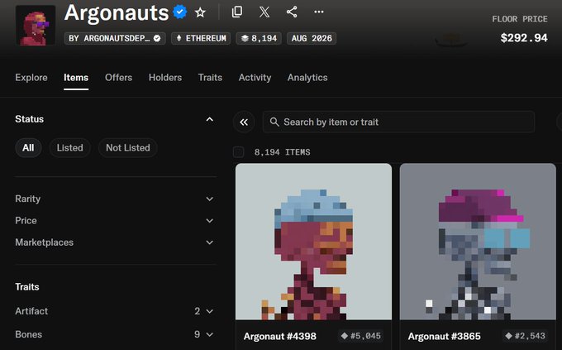This screenshot has height=350, width=562.
Task: Open the Traits tab
Action: 210,78
